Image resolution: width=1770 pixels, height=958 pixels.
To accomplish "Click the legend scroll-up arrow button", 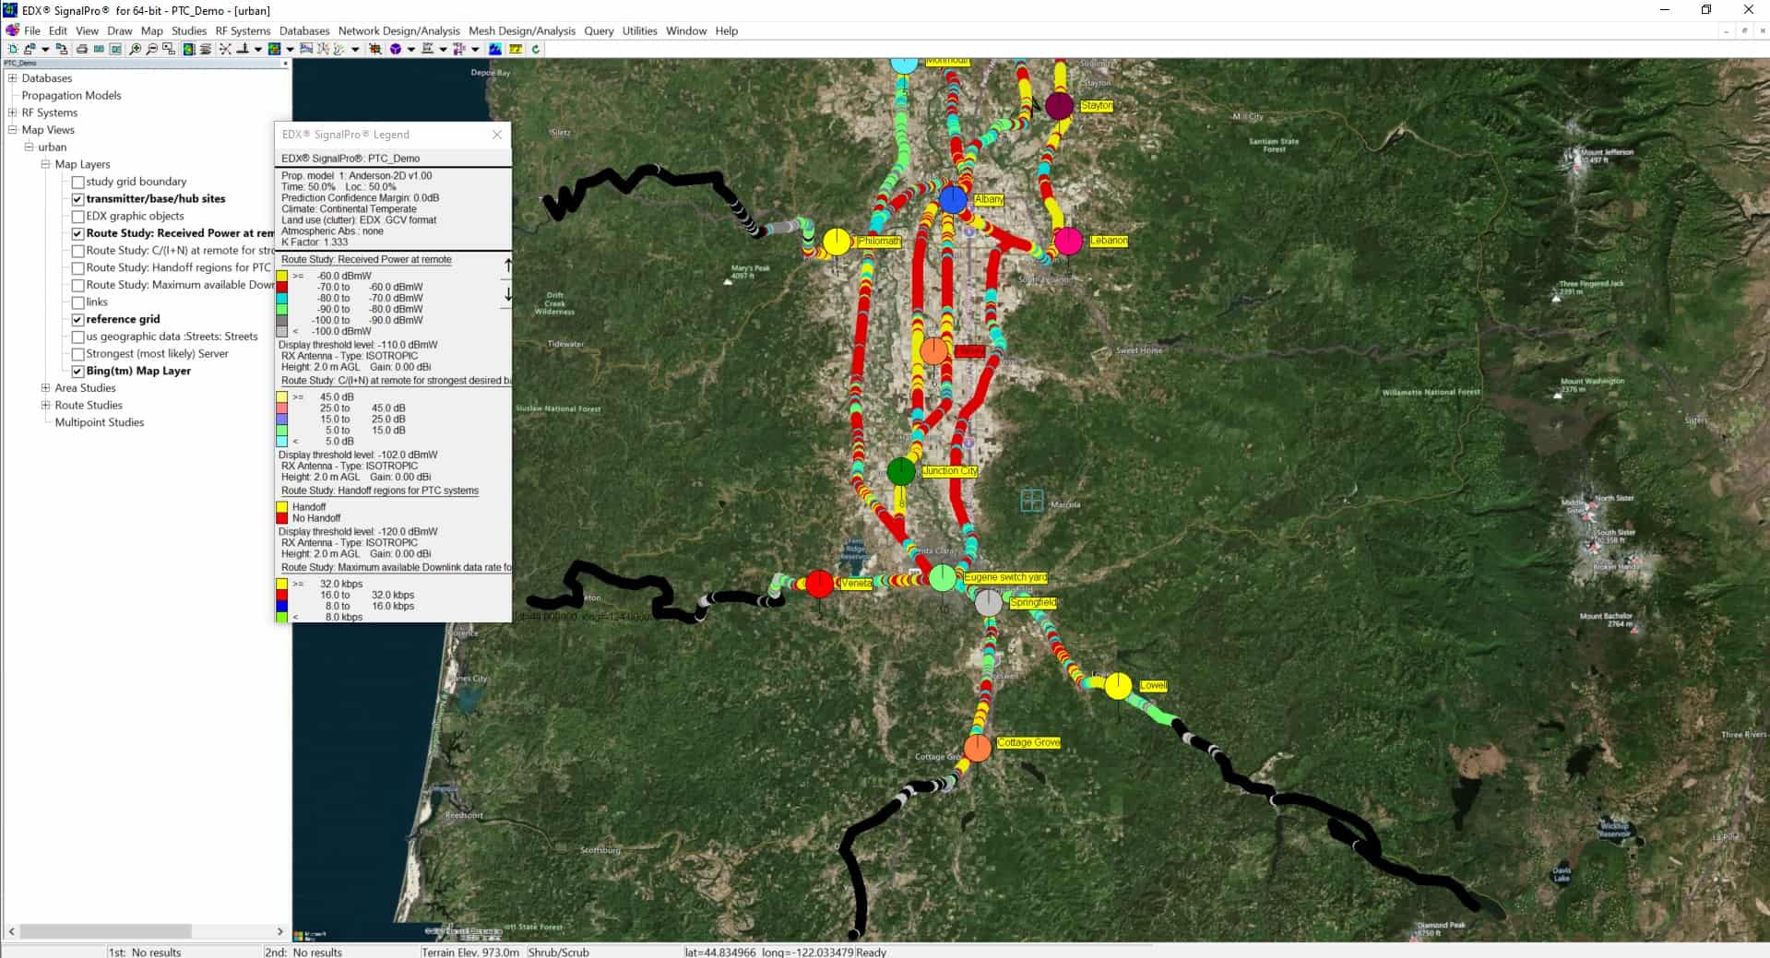I will 506,263.
